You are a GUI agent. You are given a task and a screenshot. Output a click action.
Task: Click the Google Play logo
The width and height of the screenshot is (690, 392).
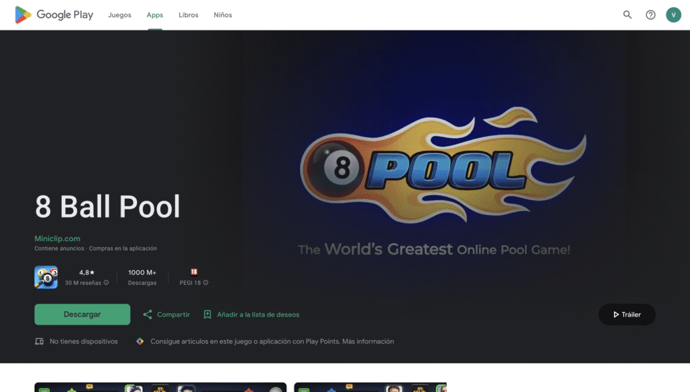point(54,15)
